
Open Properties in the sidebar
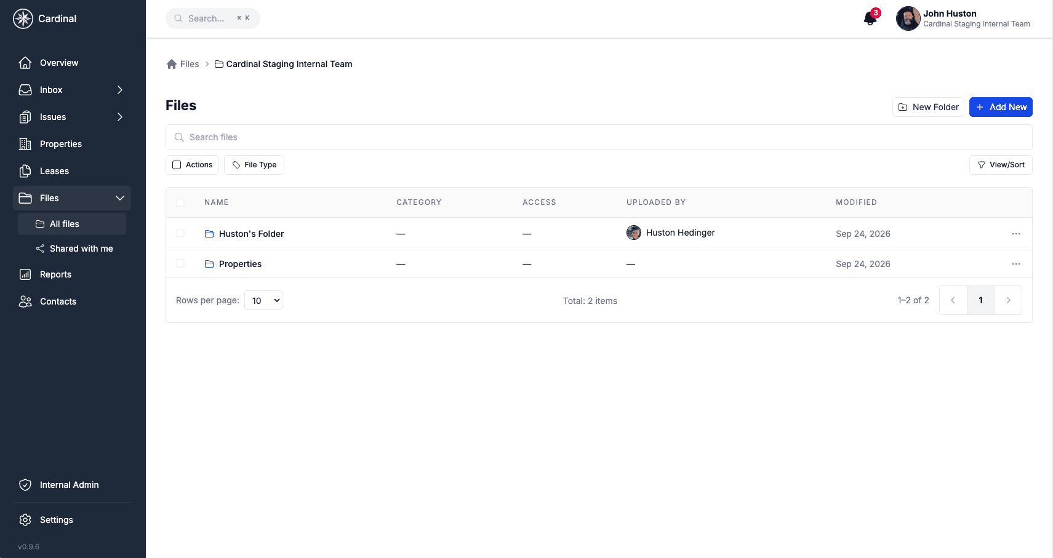coord(72,144)
